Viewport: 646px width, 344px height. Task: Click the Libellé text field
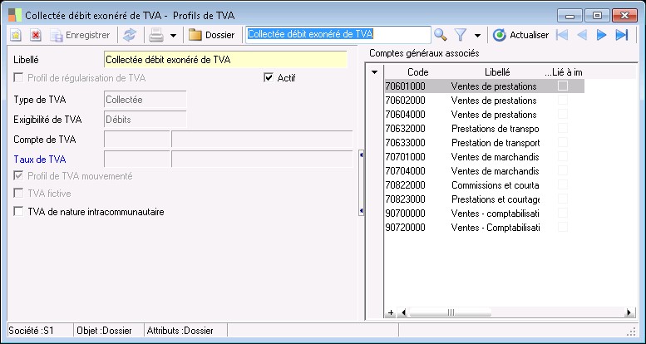[226, 60]
